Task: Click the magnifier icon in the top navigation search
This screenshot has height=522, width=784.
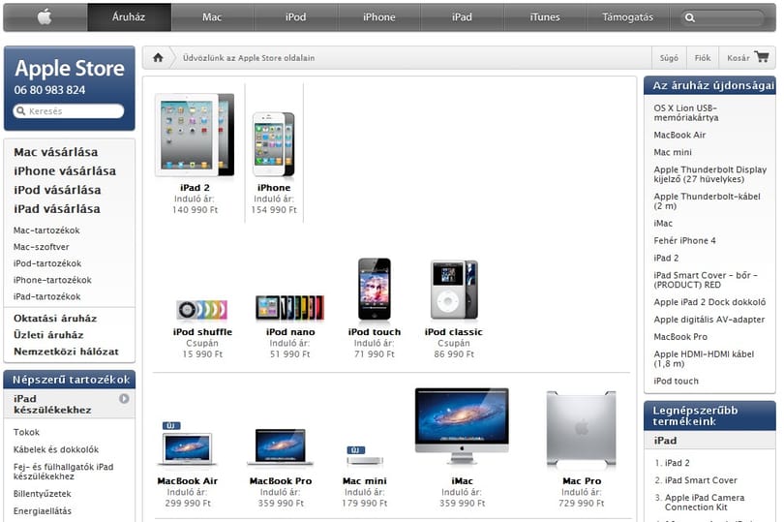Action: pos(690,17)
